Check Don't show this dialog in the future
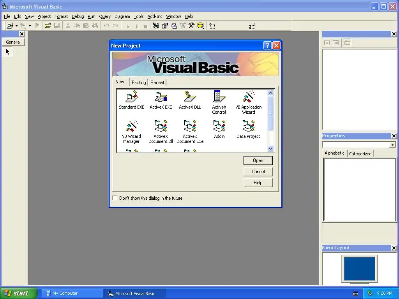 (x=115, y=198)
